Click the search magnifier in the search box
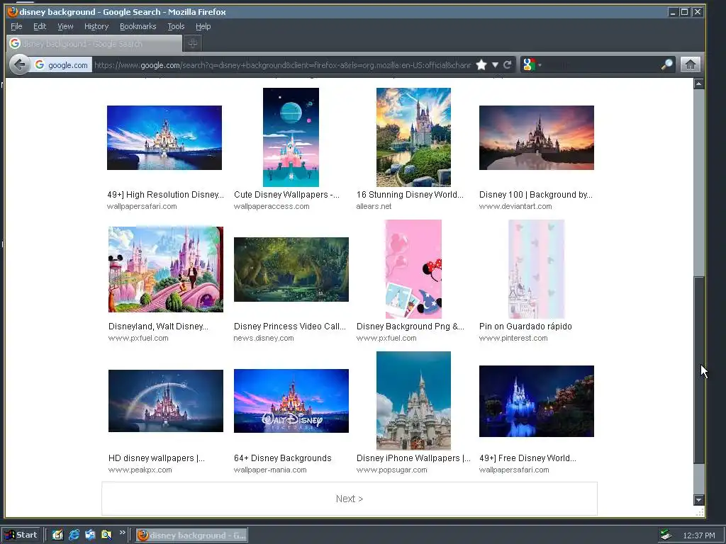 pyautogui.click(x=666, y=64)
